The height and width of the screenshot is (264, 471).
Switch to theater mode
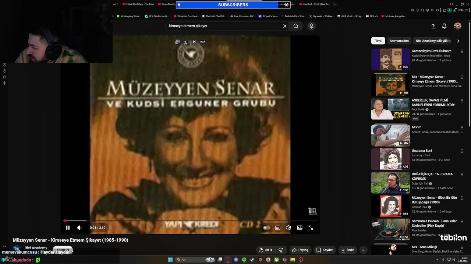click(x=300, y=228)
